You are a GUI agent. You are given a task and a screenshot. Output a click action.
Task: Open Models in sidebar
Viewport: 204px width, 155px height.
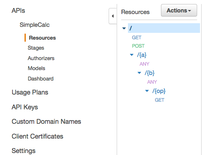click(36, 68)
